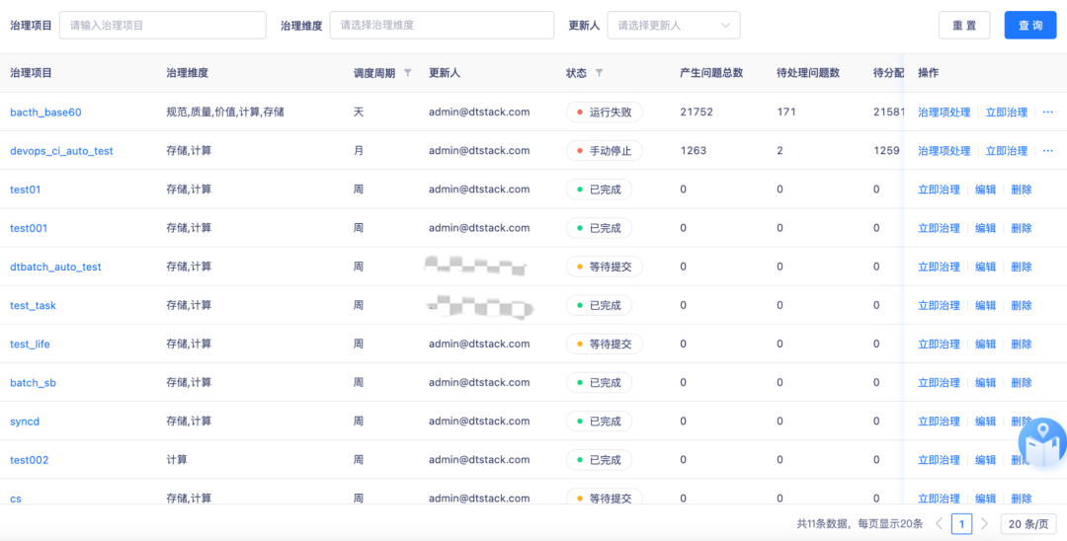Viewport: 1067px width, 541px height.
Task: Click the filter icon beside 调度周期 header
Action: [x=408, y=73]
